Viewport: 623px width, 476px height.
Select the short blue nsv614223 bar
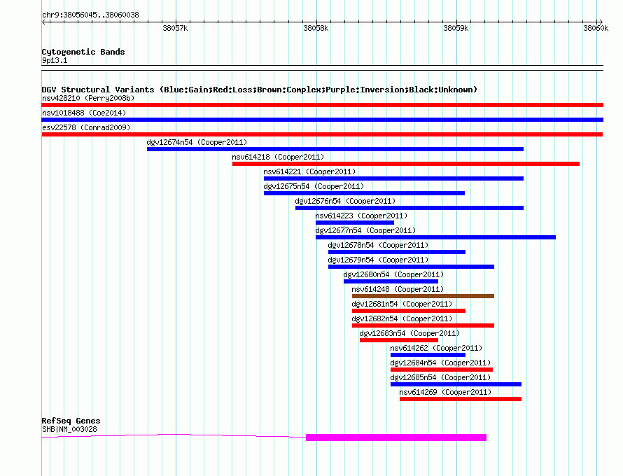355,223
